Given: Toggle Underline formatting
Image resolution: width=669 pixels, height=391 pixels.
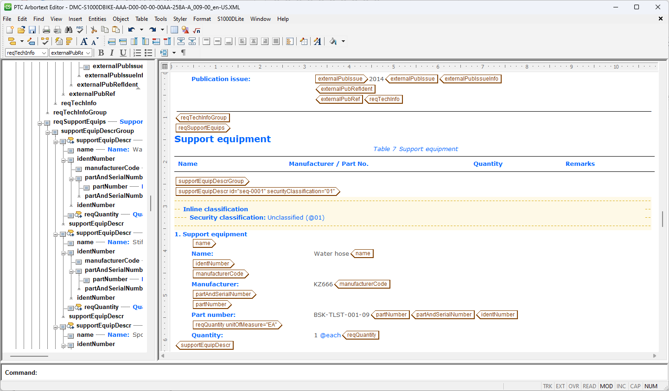Looking at the screenshot, I should [123, 53].
